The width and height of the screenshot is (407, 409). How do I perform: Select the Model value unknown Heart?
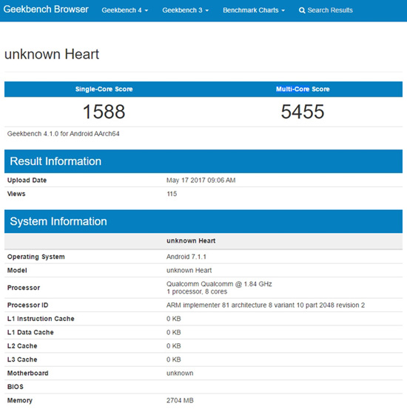coord(189,270)
